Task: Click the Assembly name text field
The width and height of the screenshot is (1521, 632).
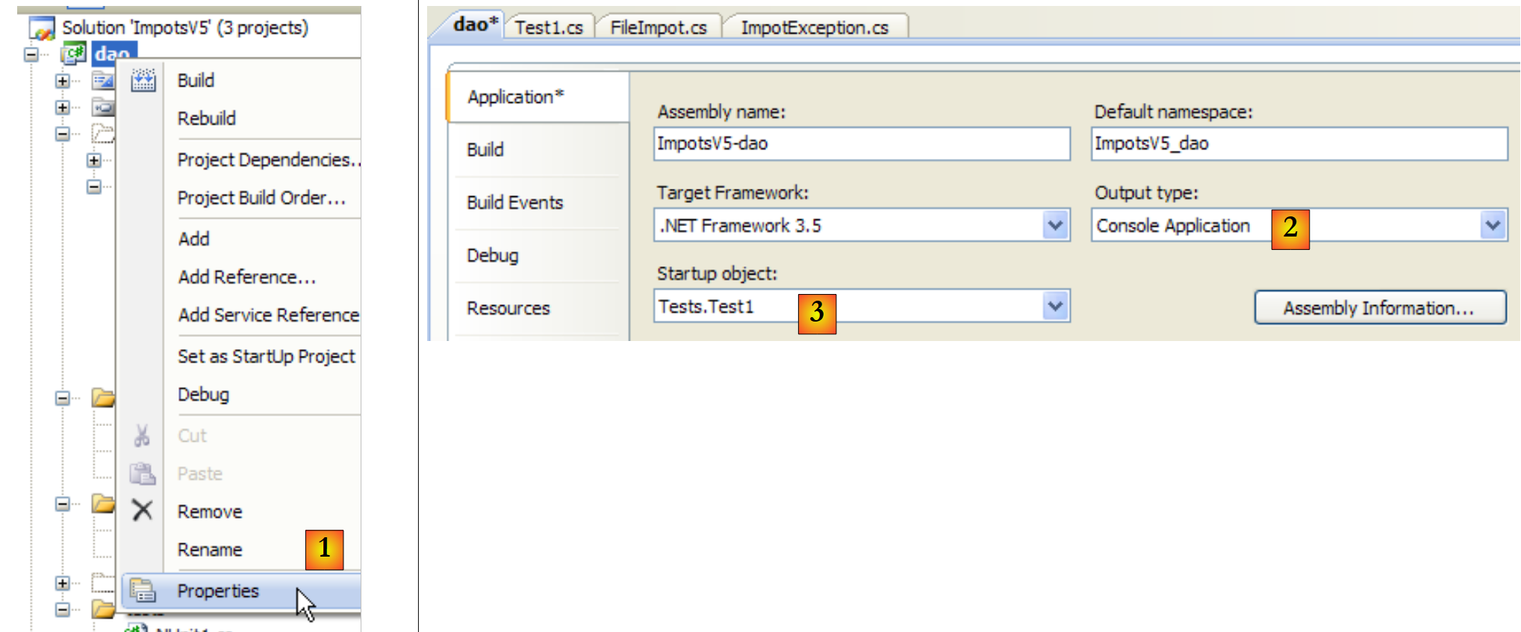Action: [x=861, y=143]
